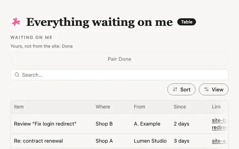Screen dimensions: 239x149
Task: Click the 2 days cell
Action: coord(181,124)
